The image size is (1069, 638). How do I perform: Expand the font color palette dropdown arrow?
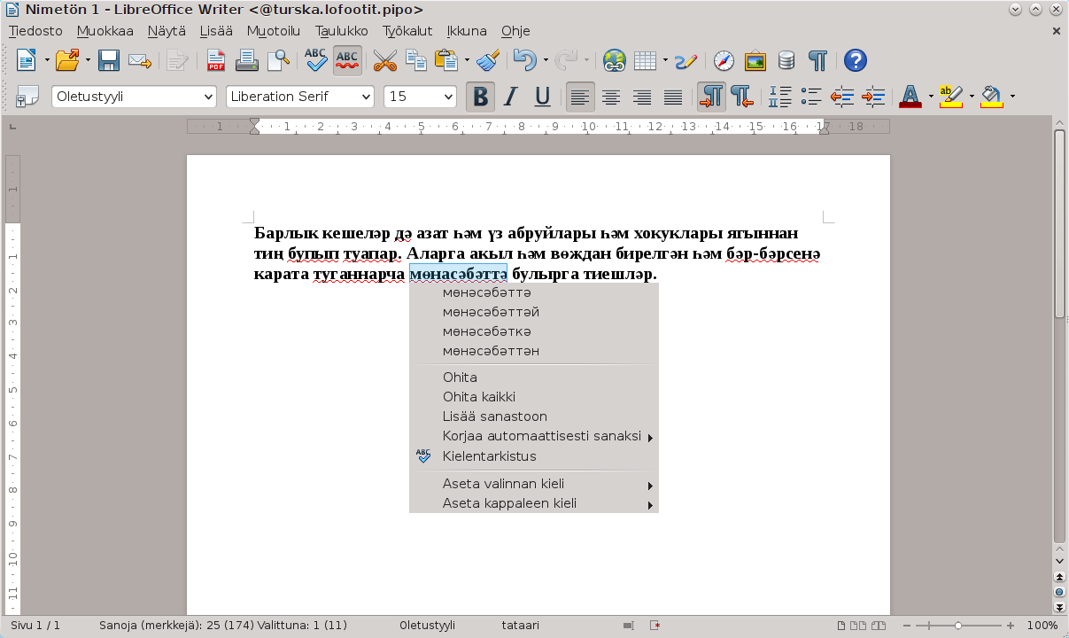click(931, 97)
